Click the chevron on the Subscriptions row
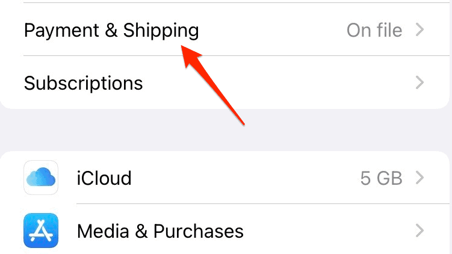This screenshot has height=254, width=452. coord(420,82)
